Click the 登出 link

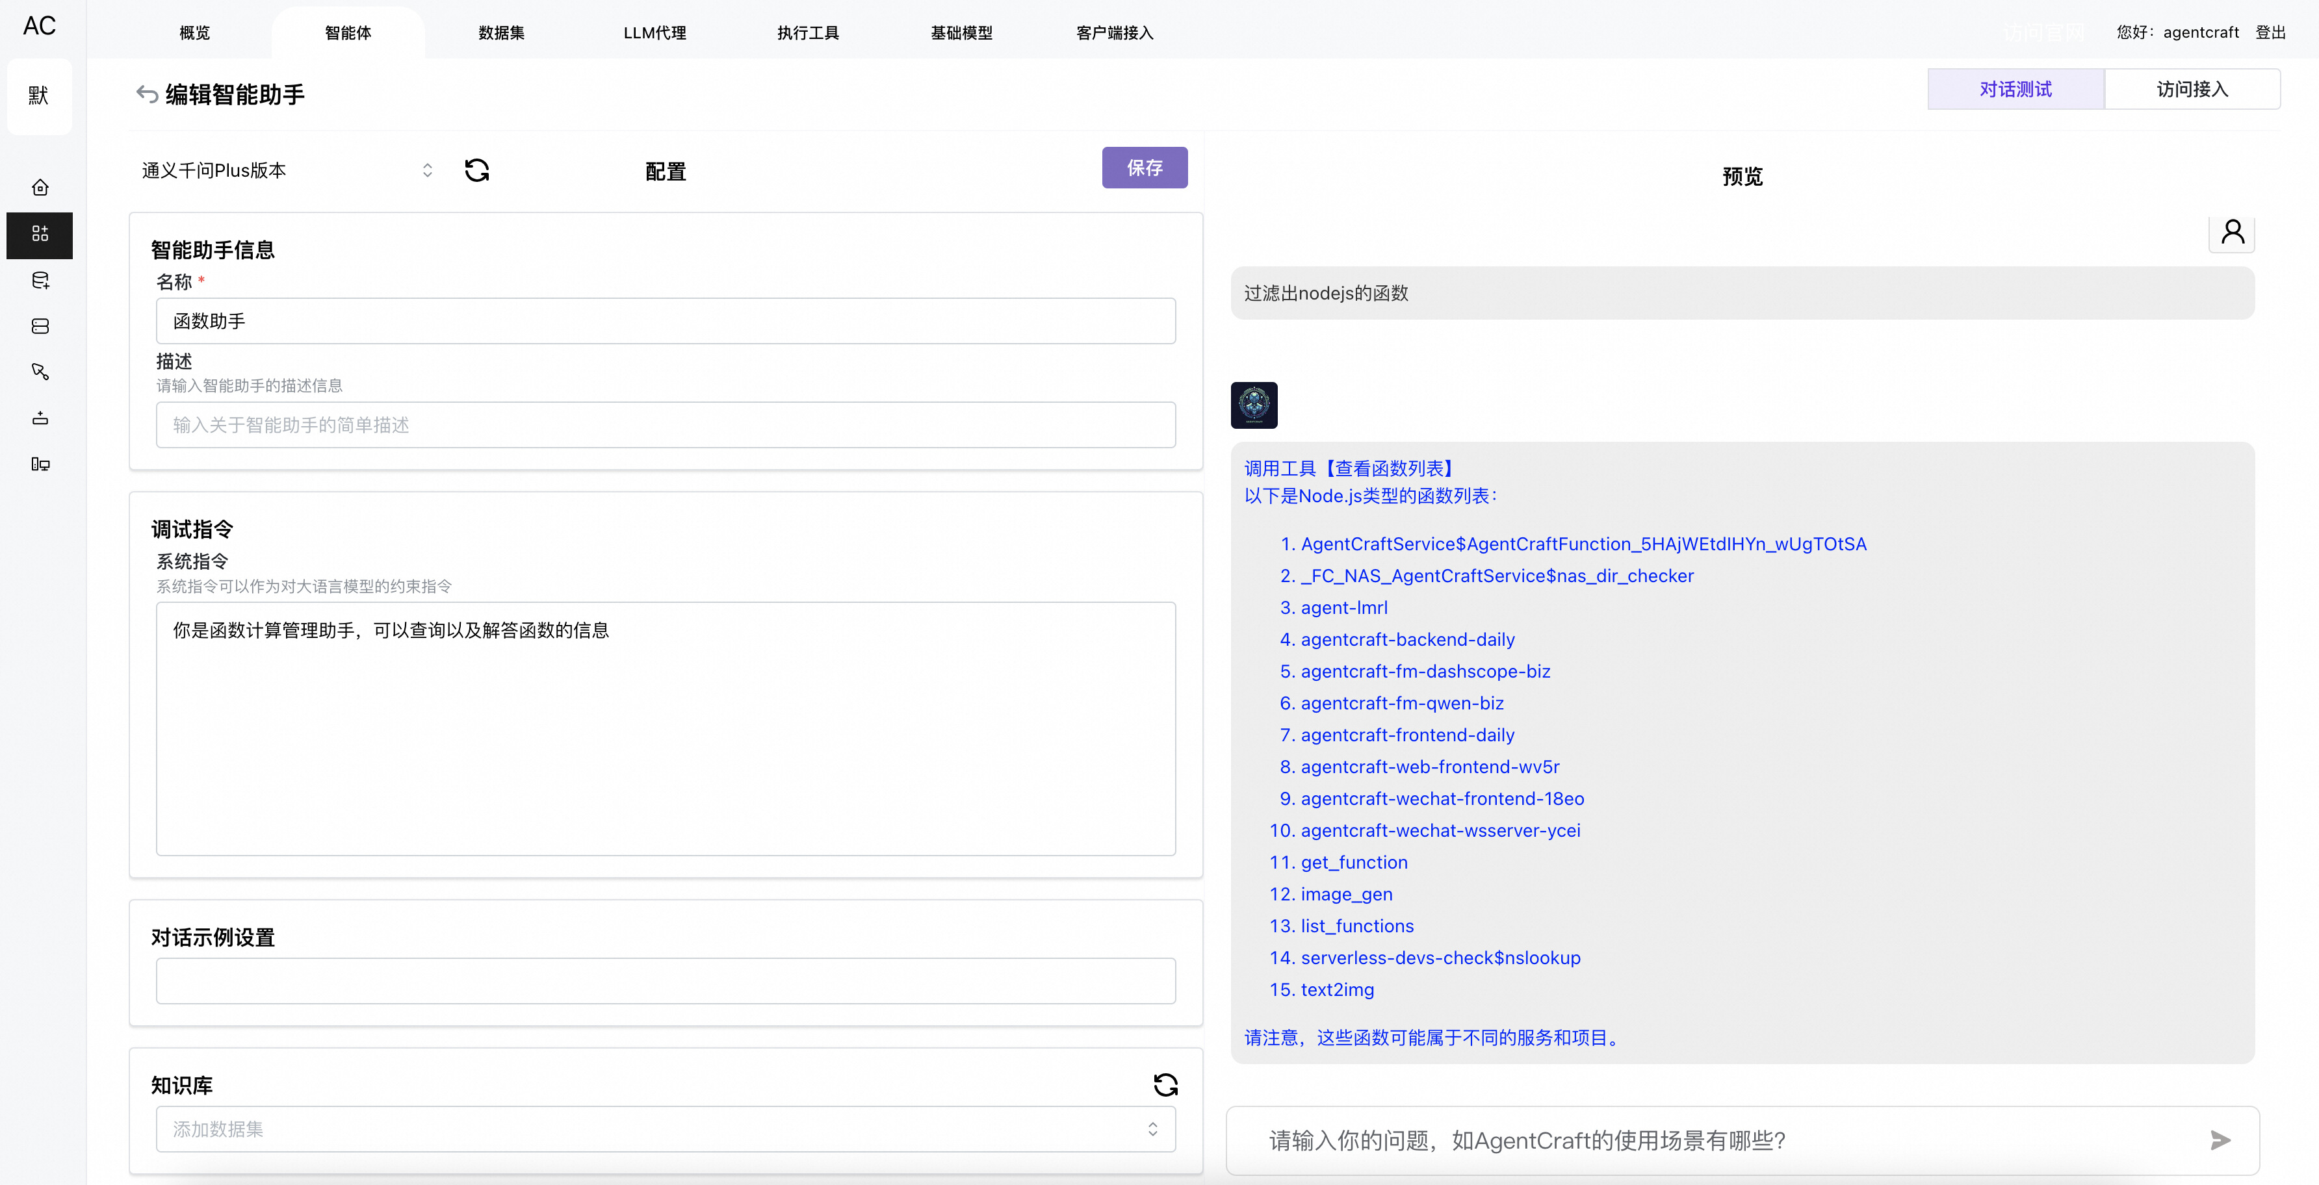(x=2270, y=32)
